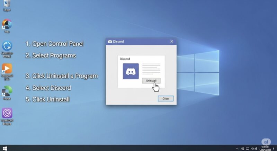Image resolution: width=277 pixels, height=151 pixels.
Task: Click the grey description lines in Discord card
Action: pos(151,69)
